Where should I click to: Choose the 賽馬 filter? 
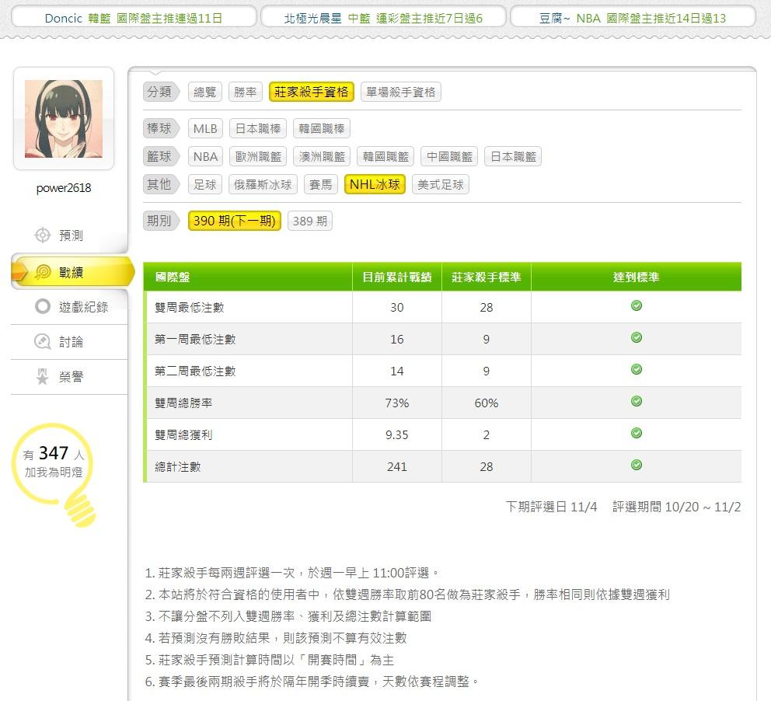point(321,185)
